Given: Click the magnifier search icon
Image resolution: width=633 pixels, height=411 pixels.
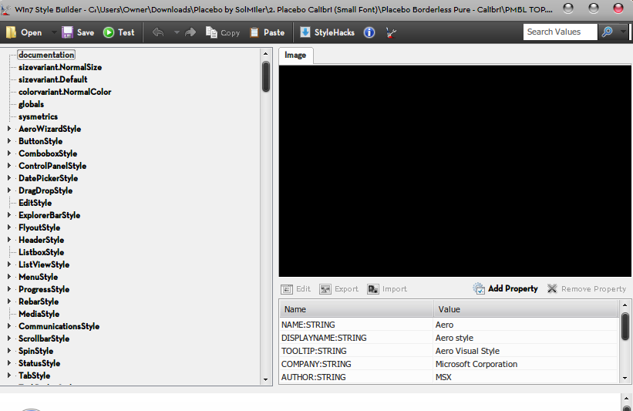Looking at the screenshot, I should pos(607,32).
